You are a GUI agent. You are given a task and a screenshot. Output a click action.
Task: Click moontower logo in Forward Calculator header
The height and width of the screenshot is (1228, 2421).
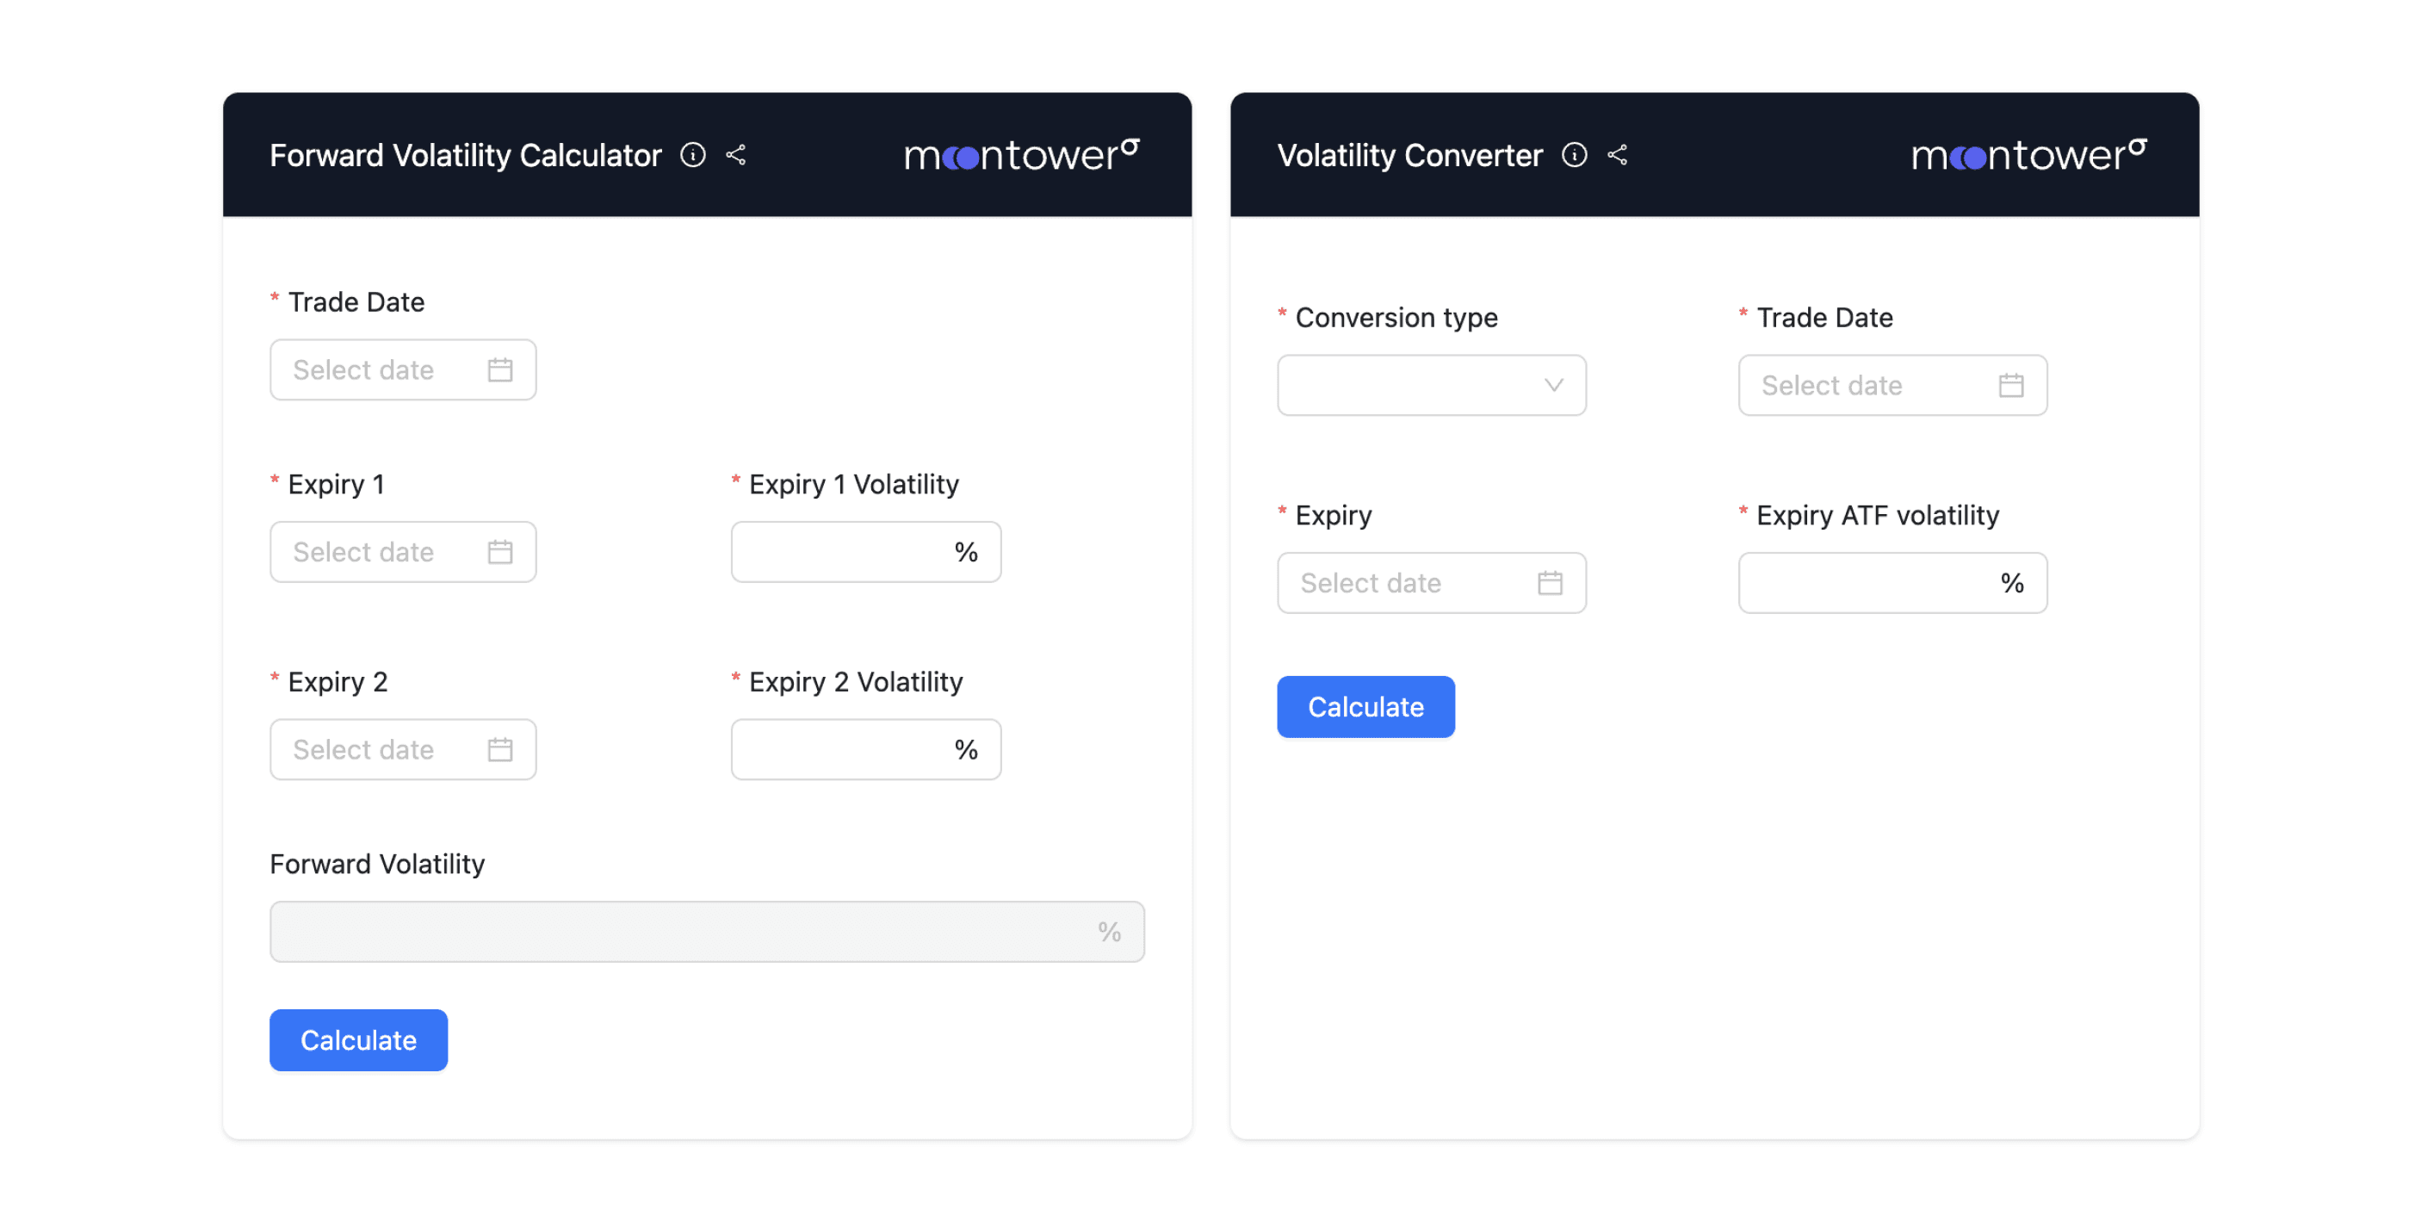(x=1022, y=155)
